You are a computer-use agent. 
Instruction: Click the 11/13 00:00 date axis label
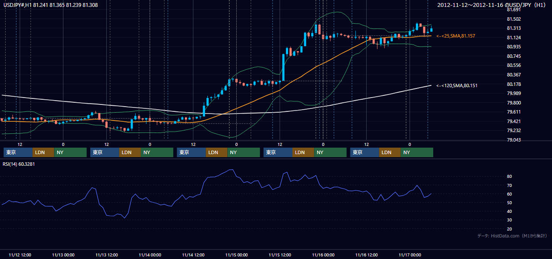(63, 255)
